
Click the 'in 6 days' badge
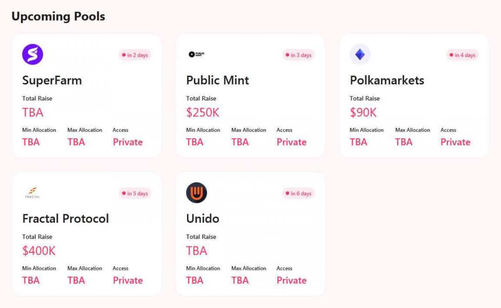tap(299, 193)
